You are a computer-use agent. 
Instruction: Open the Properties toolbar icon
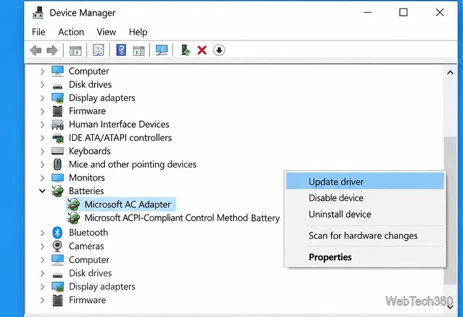click(98, 50)
